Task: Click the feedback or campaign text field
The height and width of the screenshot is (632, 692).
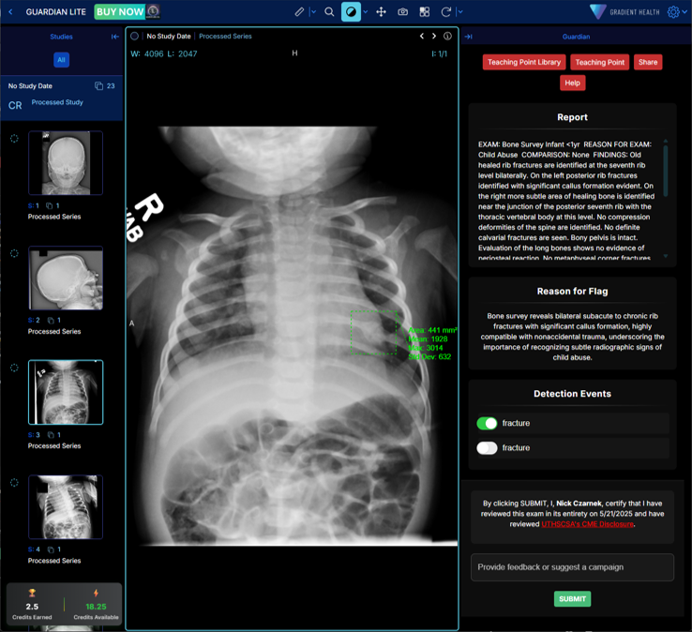Action: [572, 567]
